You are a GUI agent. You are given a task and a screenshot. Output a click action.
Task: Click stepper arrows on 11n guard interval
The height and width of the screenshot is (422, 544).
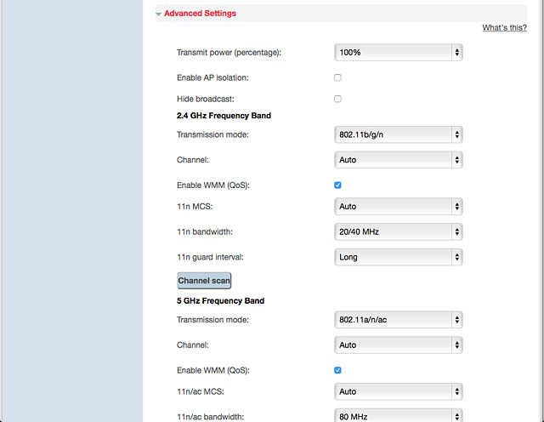457,257
